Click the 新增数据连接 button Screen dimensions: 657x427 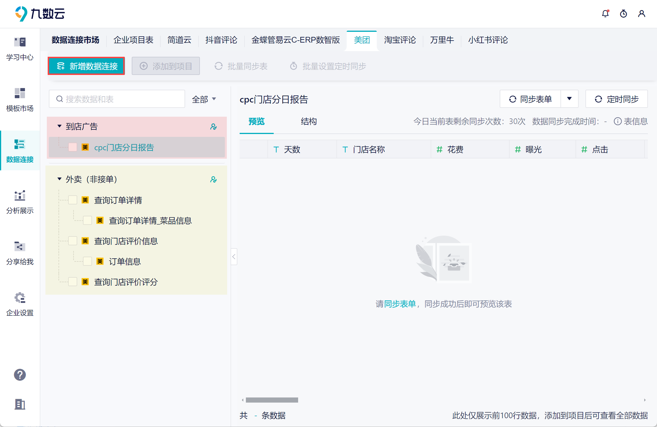pos(86,66)
